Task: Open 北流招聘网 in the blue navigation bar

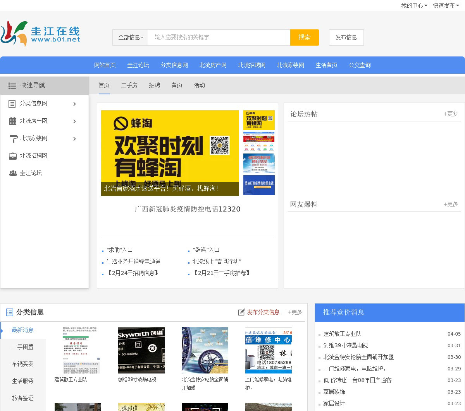Action: [251, 65]
